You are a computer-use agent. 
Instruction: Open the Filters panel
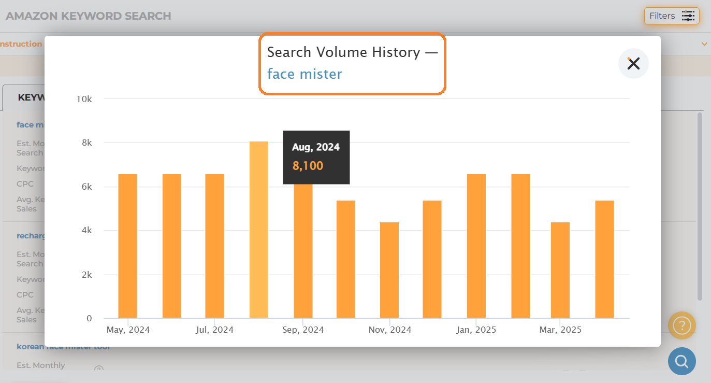[x=672, y=16]
